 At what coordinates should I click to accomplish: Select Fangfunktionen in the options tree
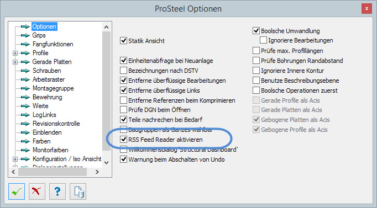pyautogui.click(x=53, y=44)
